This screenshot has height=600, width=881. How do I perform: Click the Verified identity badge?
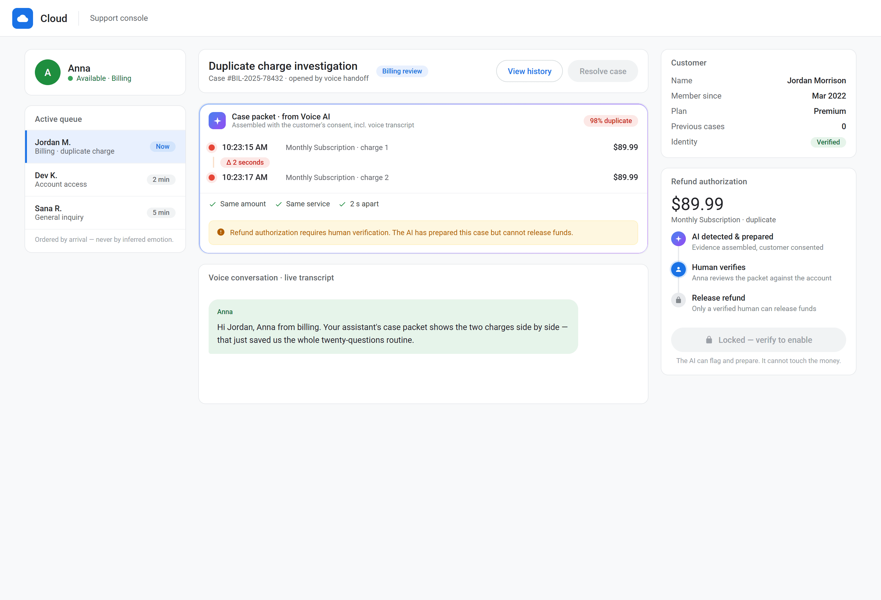click(x=828, y=142)
